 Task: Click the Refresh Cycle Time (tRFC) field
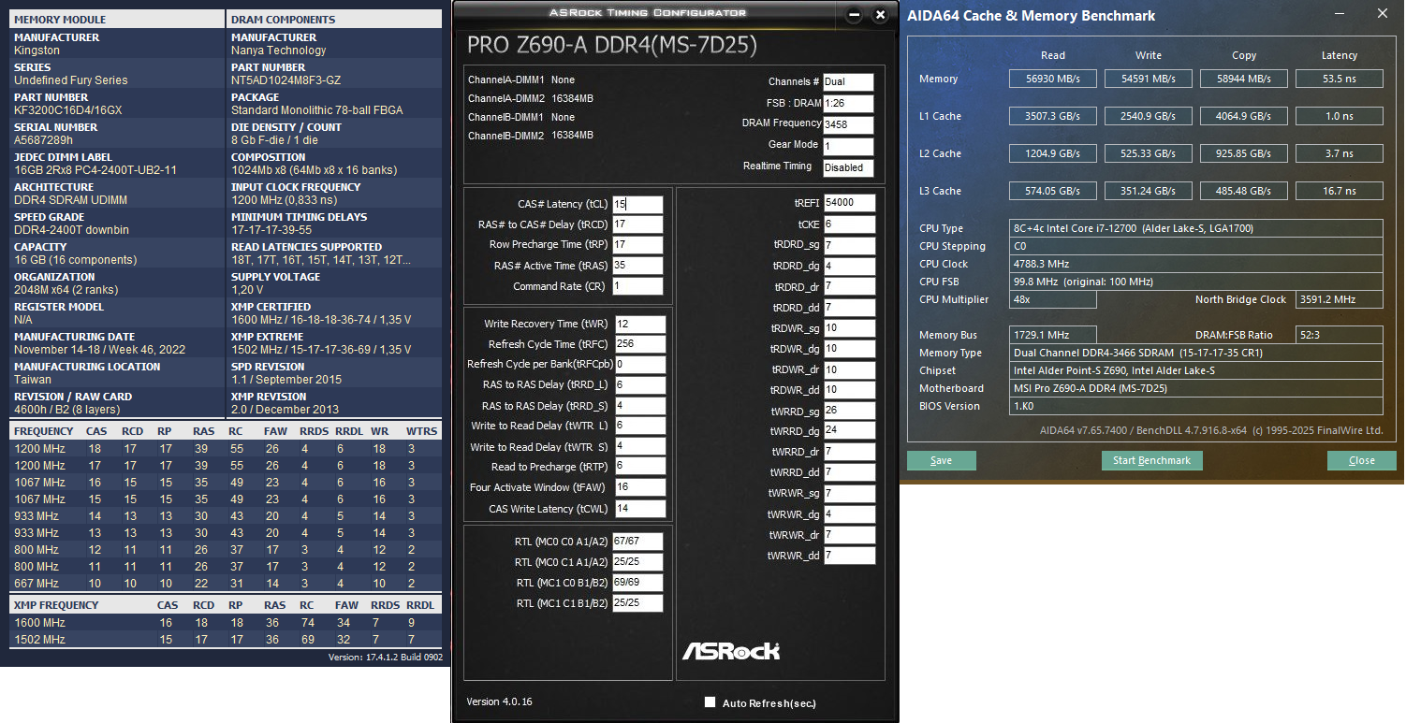click(640, 344)
